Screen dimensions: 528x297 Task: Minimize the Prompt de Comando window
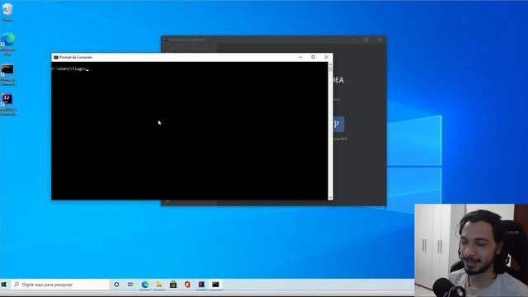(x=300, y=57)
